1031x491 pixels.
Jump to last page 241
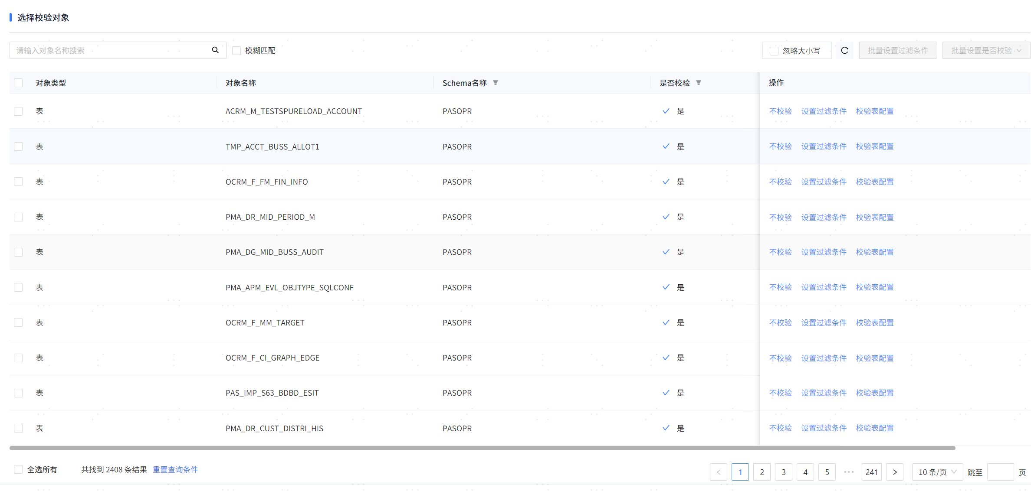[871, 472]
